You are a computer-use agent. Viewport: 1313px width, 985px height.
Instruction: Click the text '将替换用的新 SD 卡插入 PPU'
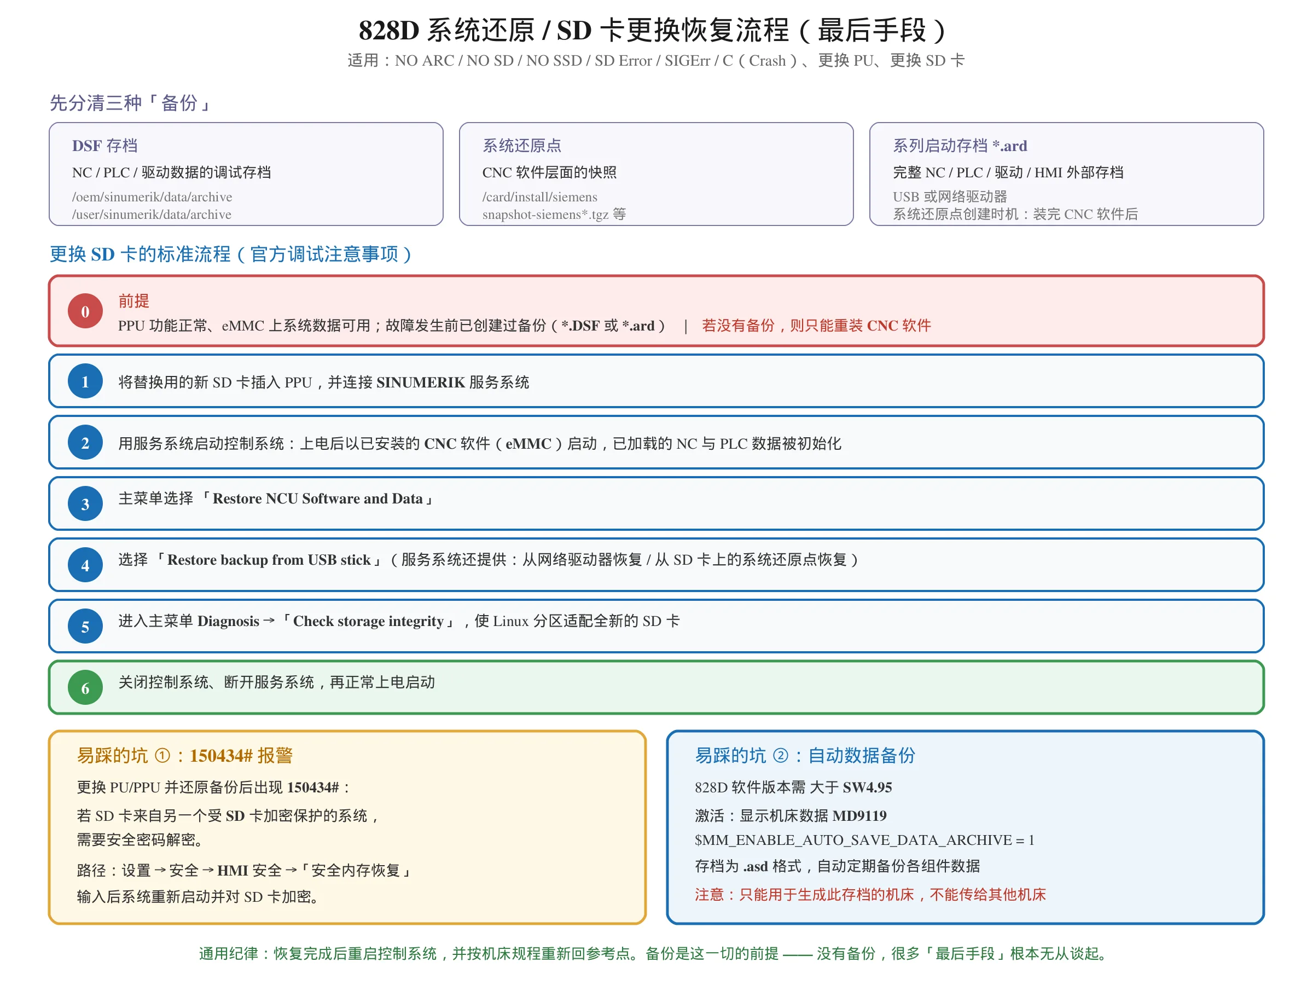coord(215,382)
